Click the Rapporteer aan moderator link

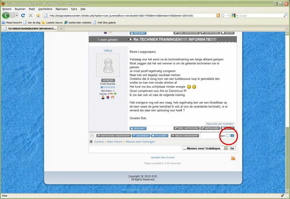pyautogui.click(x=220, y=124)
